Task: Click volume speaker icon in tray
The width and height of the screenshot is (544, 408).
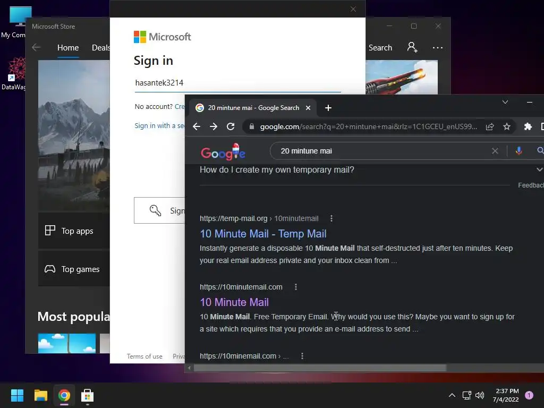Action: pos(480,395)
